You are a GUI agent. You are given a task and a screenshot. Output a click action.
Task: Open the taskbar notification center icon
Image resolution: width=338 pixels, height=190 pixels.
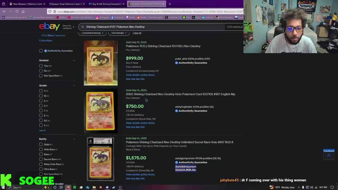[332, 187]
